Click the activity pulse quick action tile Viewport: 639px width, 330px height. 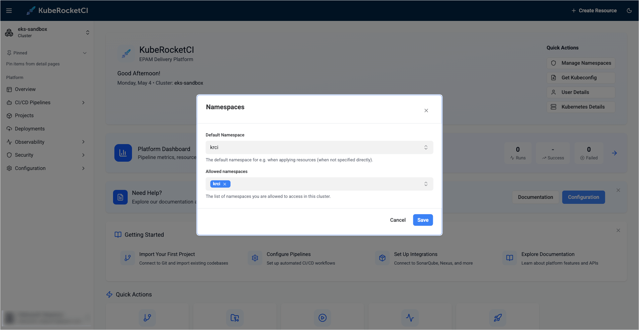pyautogui.click(x=410, y=317)
